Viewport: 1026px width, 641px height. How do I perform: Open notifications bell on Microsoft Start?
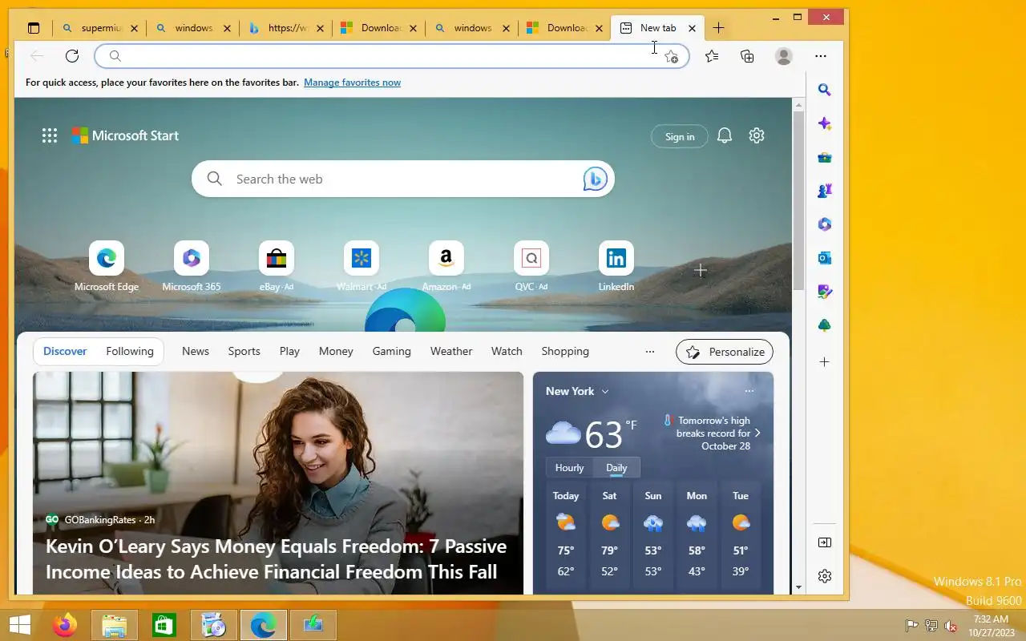[724, 135]
